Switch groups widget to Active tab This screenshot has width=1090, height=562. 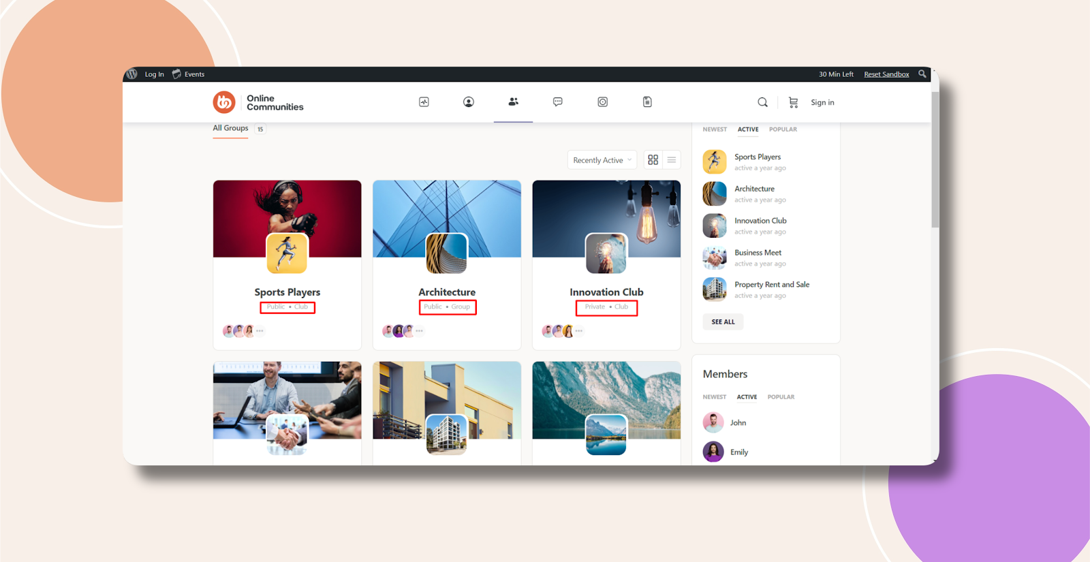pos(748,129)
